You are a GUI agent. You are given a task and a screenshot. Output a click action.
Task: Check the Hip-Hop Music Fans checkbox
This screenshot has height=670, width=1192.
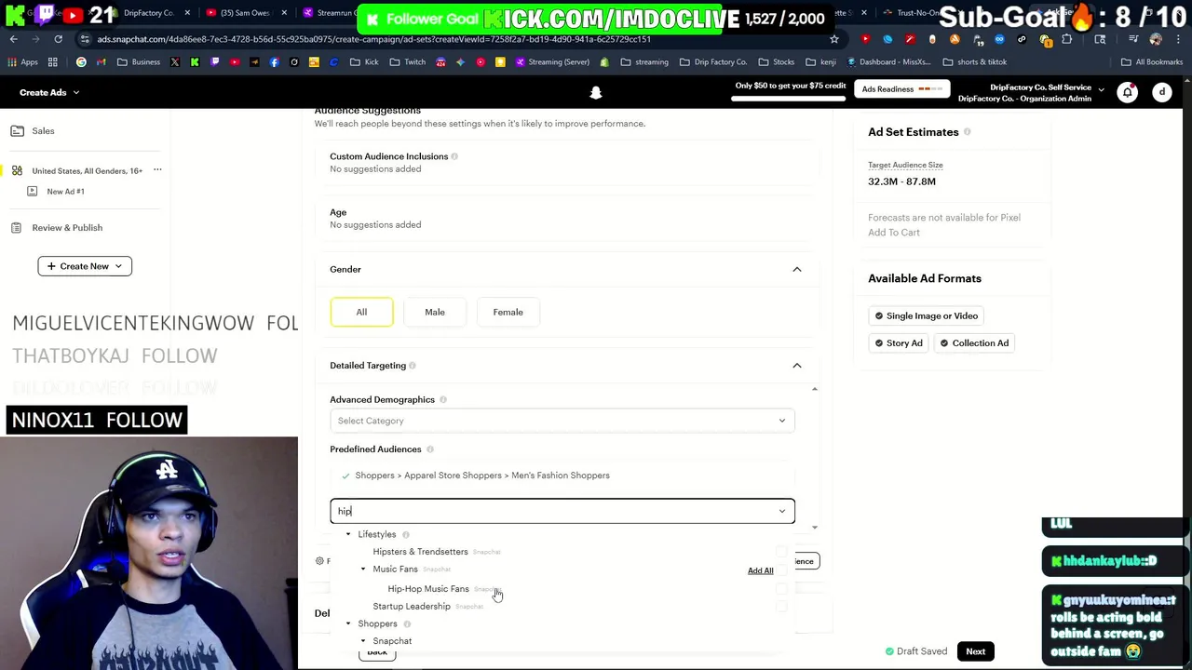(x=781, y=589)
